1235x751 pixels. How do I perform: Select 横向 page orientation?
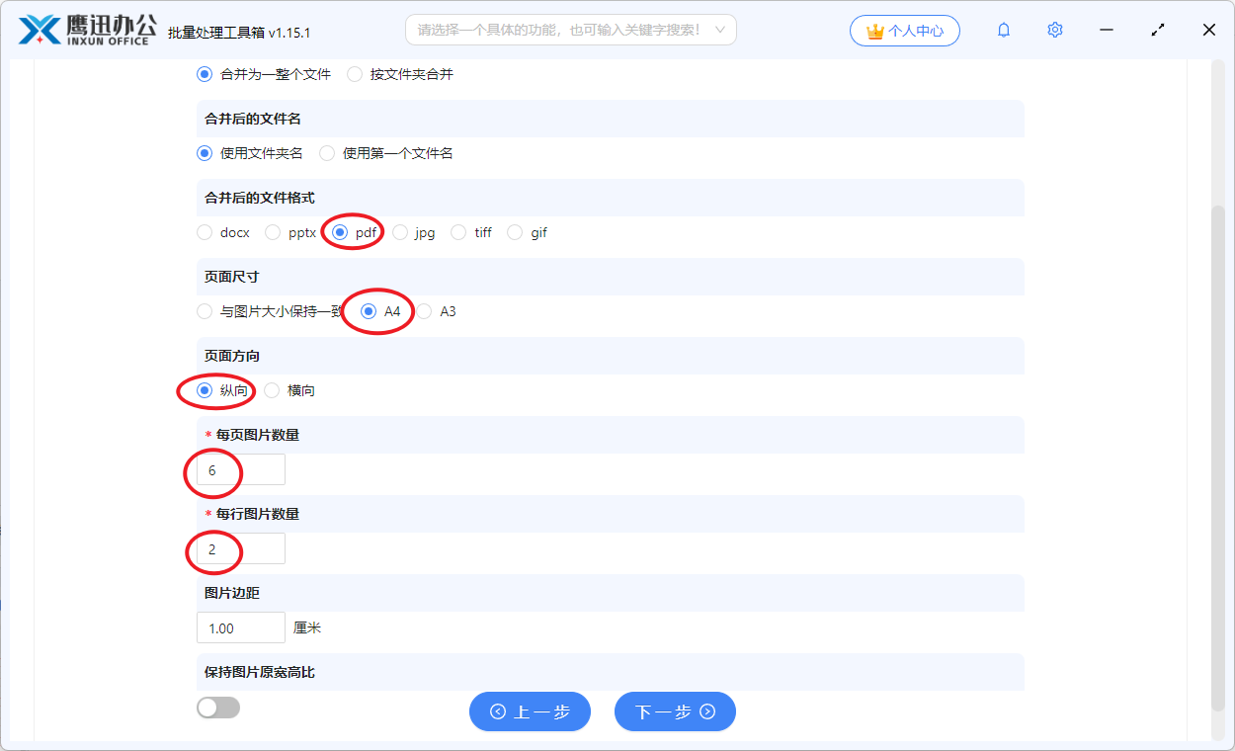289,390
